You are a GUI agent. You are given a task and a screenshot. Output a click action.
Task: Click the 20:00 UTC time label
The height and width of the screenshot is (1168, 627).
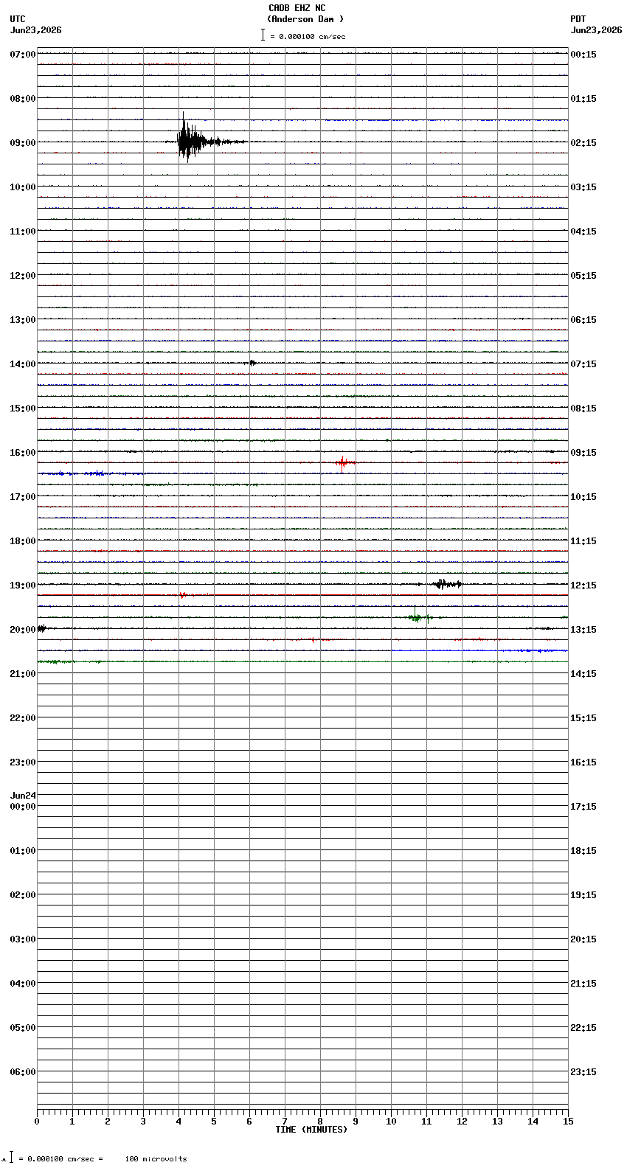[23, 630]
